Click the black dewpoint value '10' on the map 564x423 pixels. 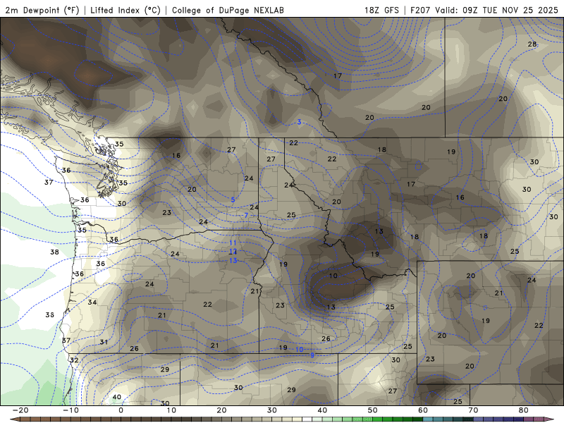(333, 276)
